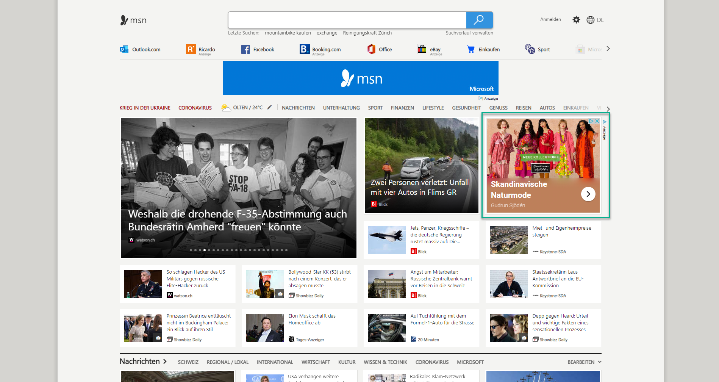Click the weather sun-cloud icon for Olten
Viewport: 719px width, 382px height.
click(226, 108)
